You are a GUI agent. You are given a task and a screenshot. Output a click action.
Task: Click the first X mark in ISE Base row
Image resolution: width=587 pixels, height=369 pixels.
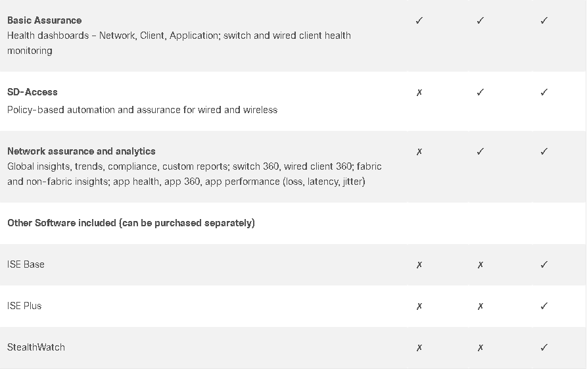(419, 265)
